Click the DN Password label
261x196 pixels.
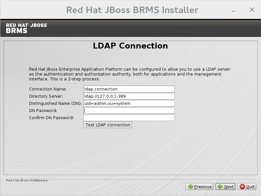click(x=43, y=110)
